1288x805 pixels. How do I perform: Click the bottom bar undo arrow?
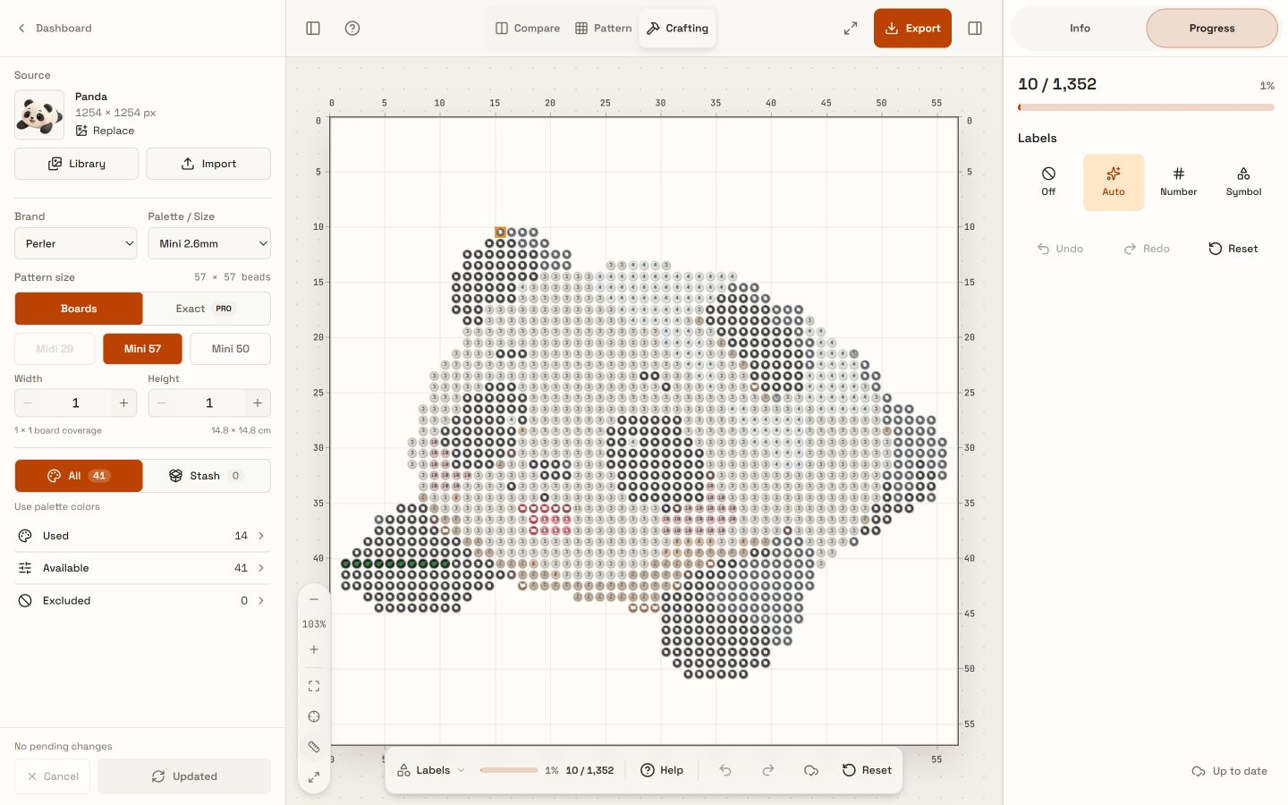pos(725,770)
